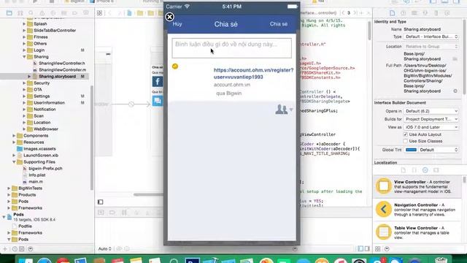
Task: Show the Connections inspector
Action: [447, 13]
